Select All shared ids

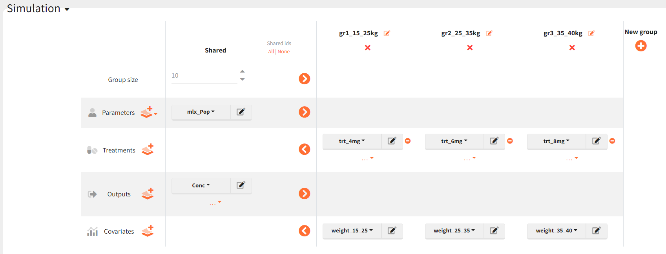(x=271, y=52)
